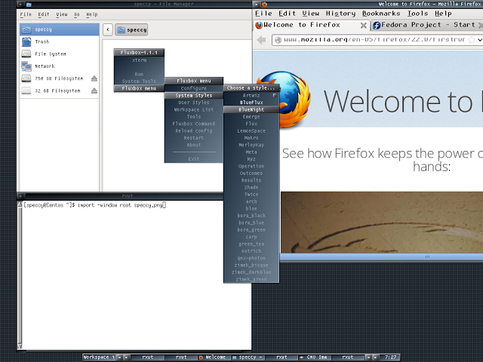
Task: Select the Artwiz style entry
Action: pyautogui.click(x=251, y=96)
